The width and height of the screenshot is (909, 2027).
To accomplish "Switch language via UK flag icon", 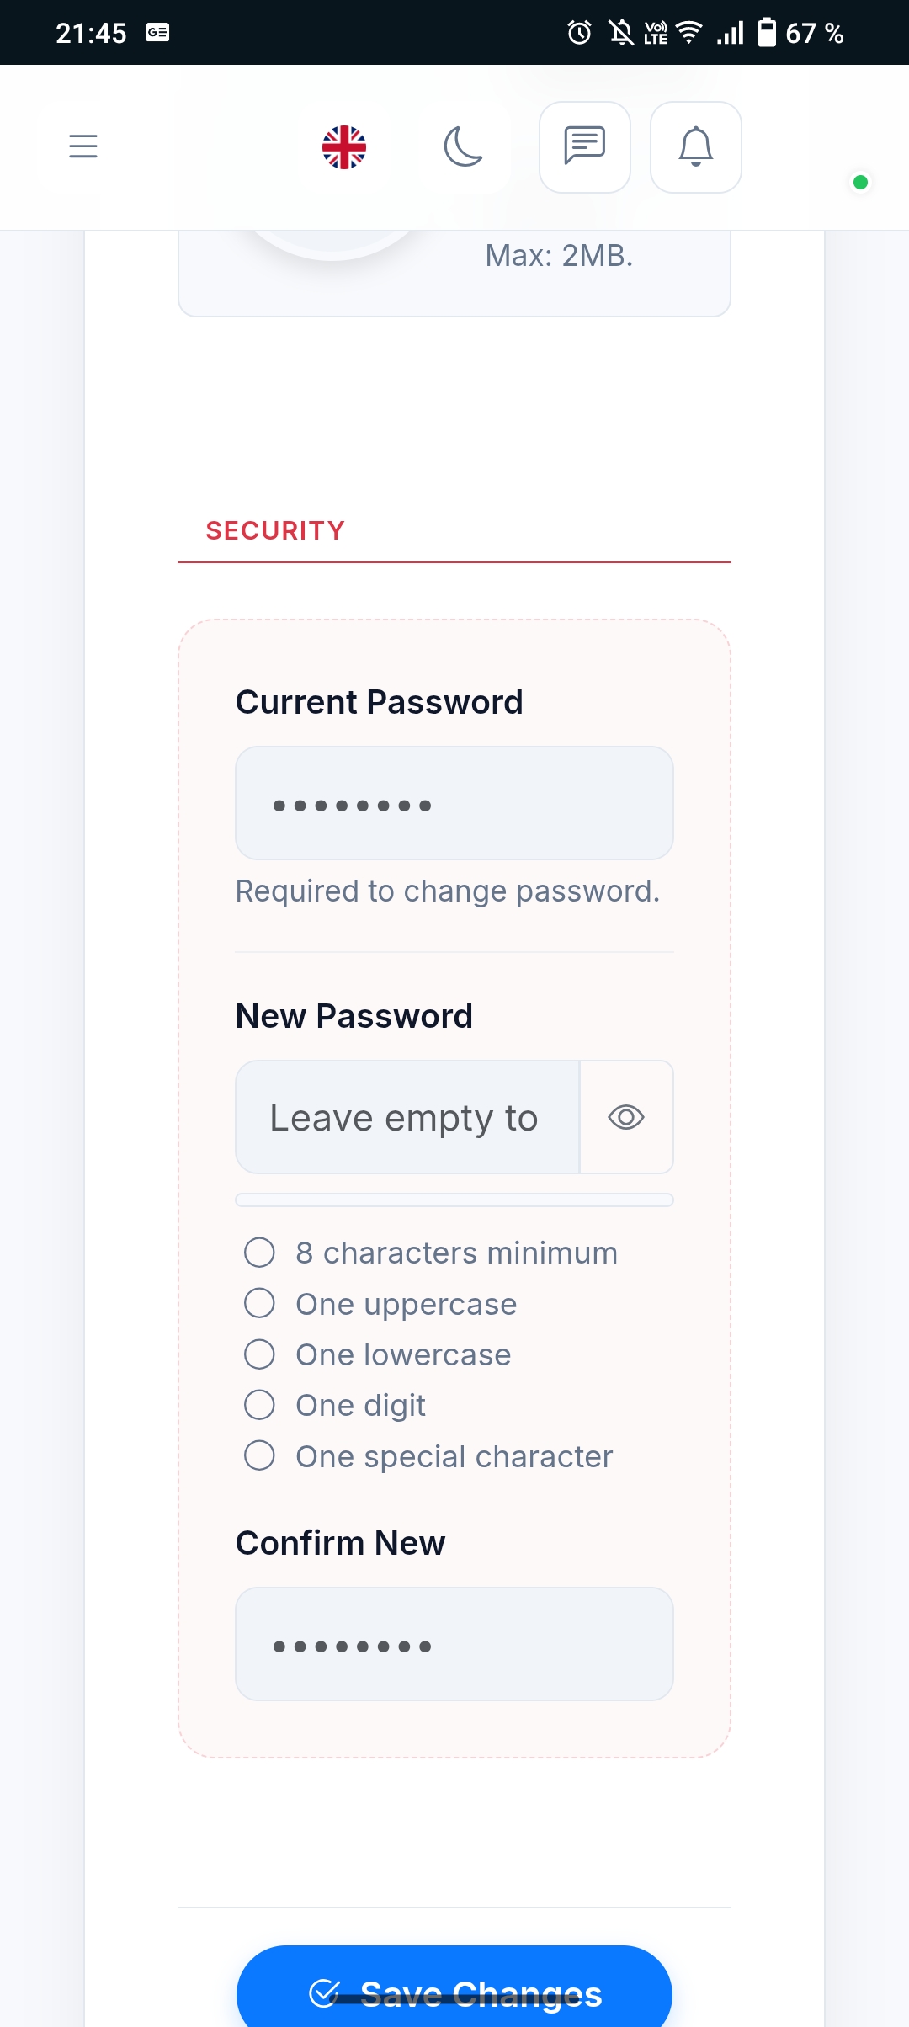I will click(x=344, y=147).
